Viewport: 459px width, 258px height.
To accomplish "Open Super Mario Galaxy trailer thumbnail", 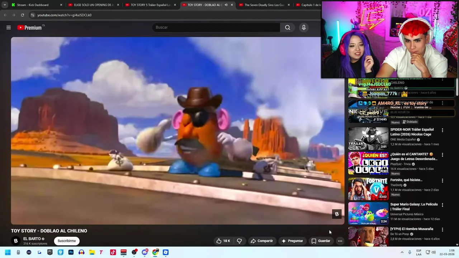I will (x=368, y=213).
